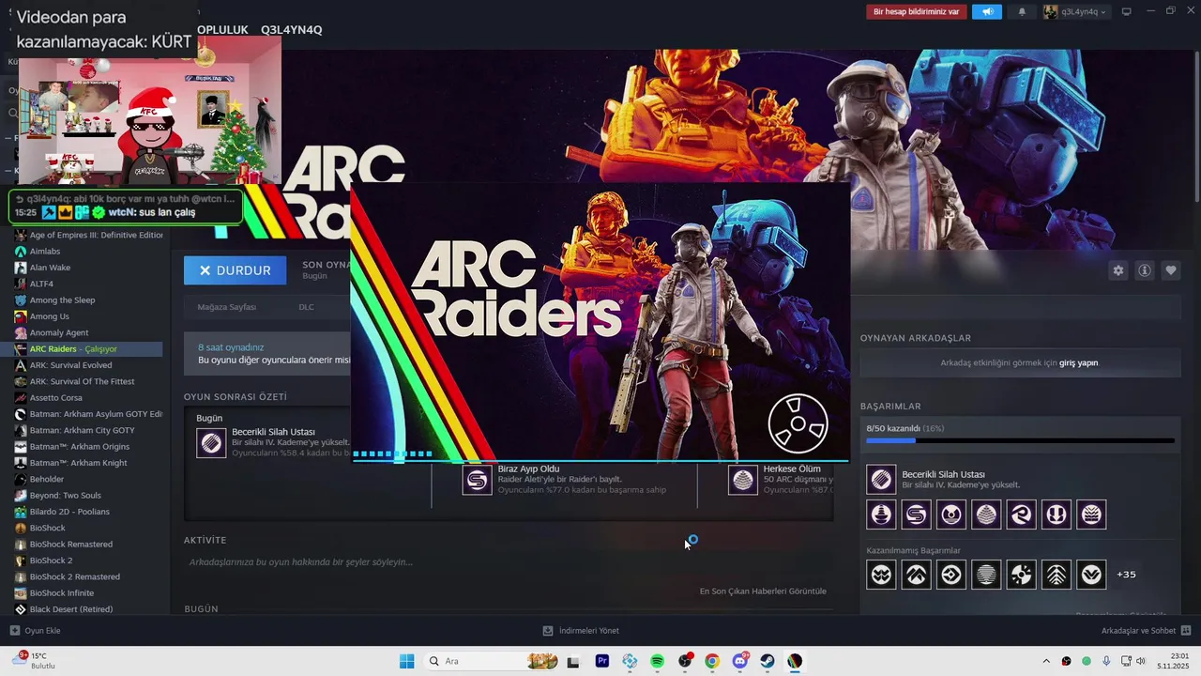Click the first locked achievement icon
The width and height of the screenshot is (1201, 676).
click(x=881, y=574)
